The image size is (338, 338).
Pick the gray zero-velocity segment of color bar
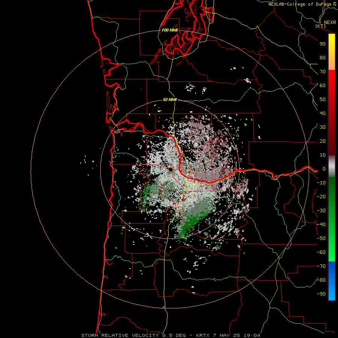(x=332, y=166)
